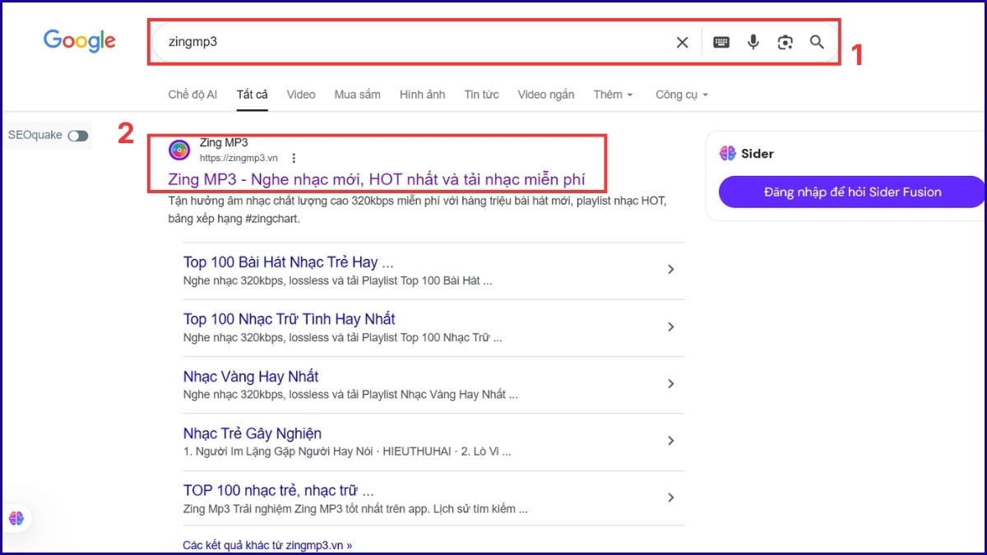Start voice search with the microphone icon
Image resolution: width=987 pixels, height=555 pixels.
tap(753, 42)
